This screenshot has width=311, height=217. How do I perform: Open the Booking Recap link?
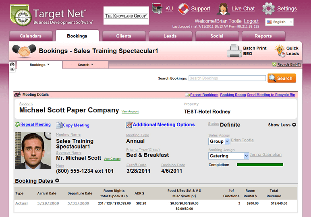click(233, 95)
